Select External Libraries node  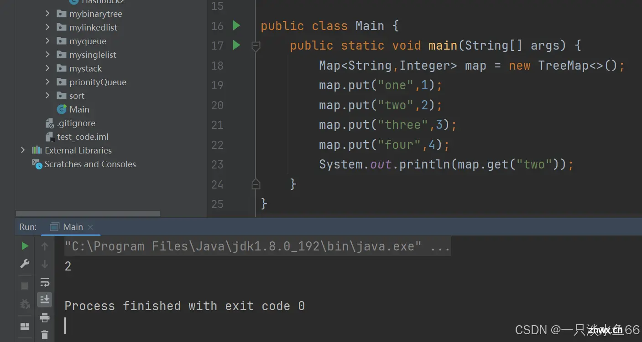78,150
